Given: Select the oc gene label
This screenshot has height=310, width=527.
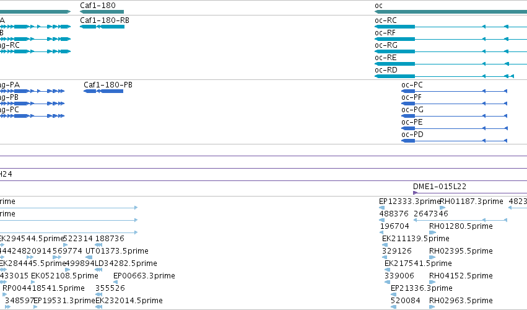Looking at the screenshot, I should pos(378,6).
